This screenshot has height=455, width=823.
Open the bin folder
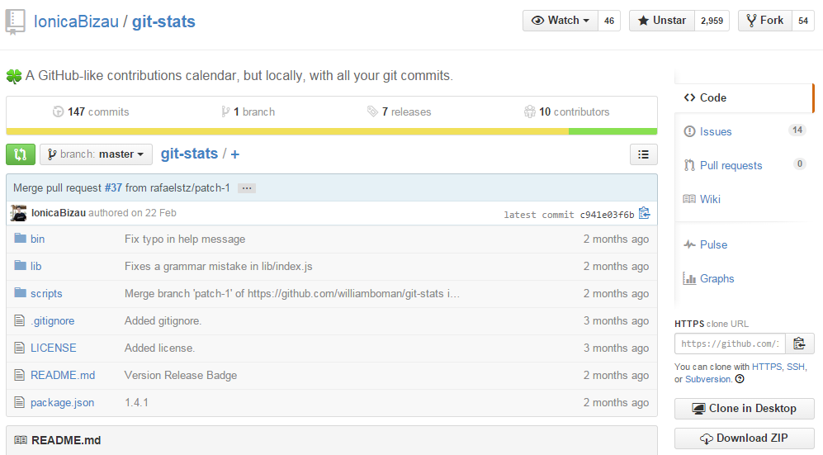click(x=37, y=239)
